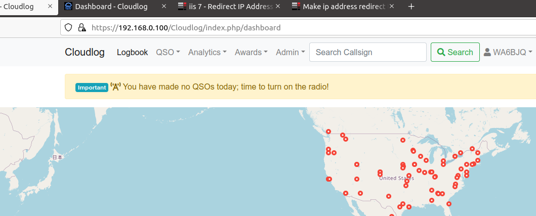536x216 pixels.
Task: Click the favicon on the 'Make ip address' tab
Action: (x=296, y=6)
